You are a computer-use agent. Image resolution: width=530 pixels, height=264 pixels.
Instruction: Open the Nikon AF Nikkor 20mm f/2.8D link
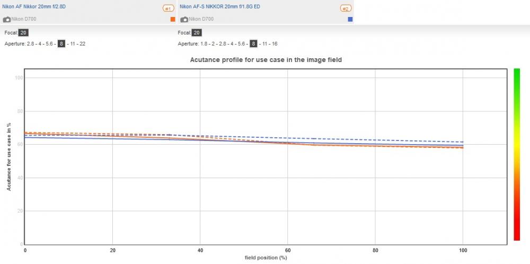coord(34,6)
